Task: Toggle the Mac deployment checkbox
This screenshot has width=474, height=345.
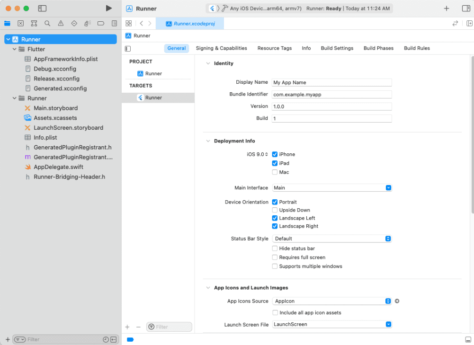Action: pos(275,172)
